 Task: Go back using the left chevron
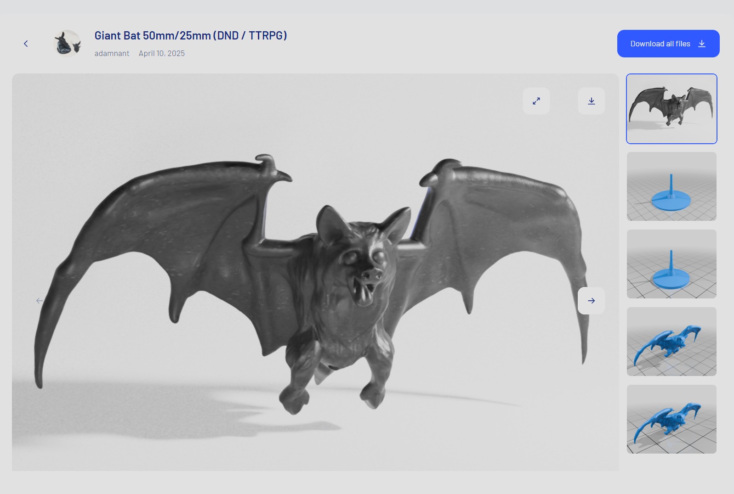26,44
